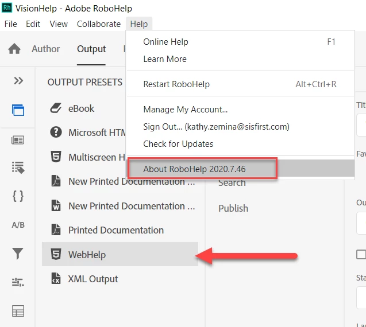This screenshot has height=327, width=366.
Task: Open the funnel filter icon in sidebar
Action: click(x=18, y=254)
